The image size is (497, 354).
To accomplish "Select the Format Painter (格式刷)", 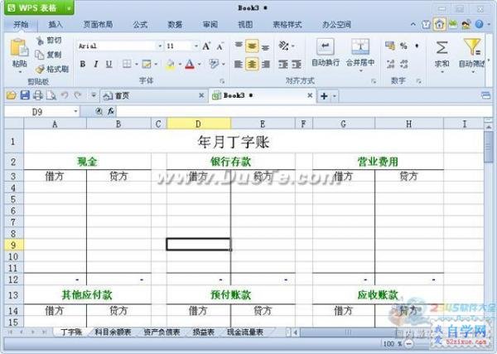I will tap(52, 69).
